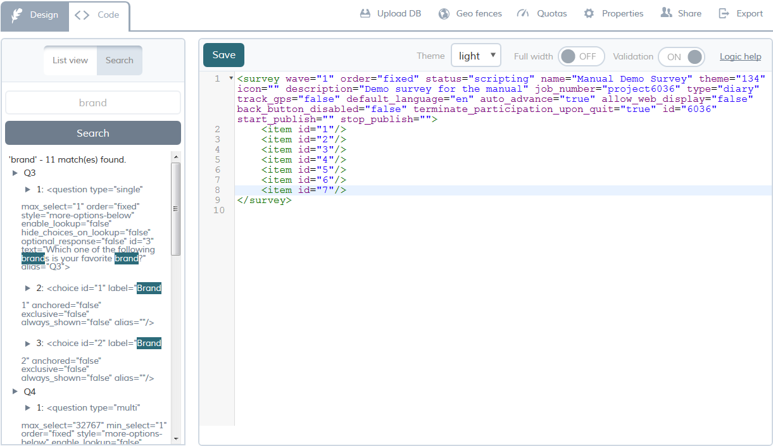Select the Search tab in sidebar
The width and height of the screenshot is (773, 446).
tap(120, 60)
